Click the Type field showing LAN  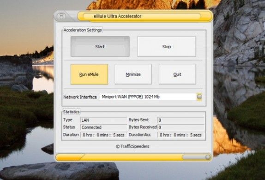tap(103, 120)
